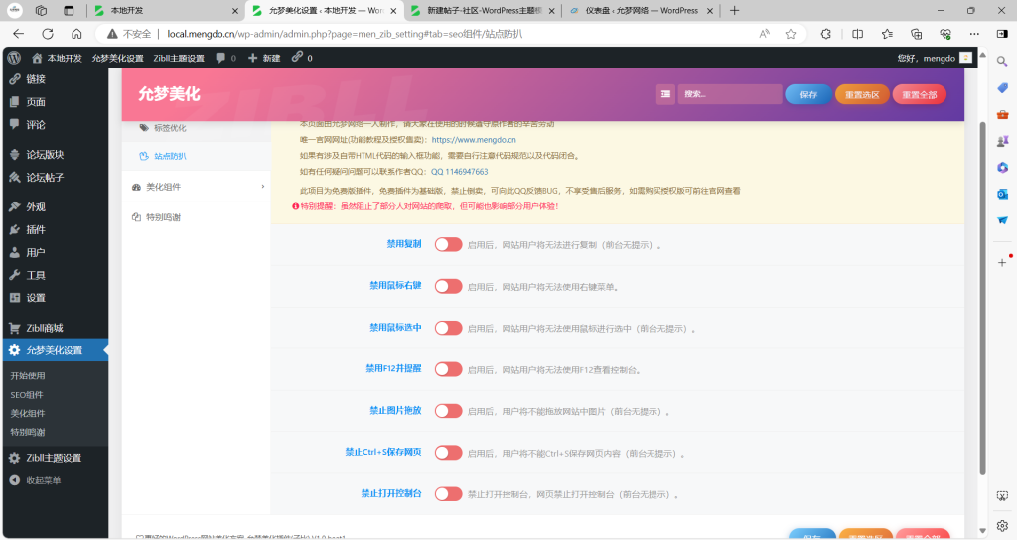Open the comments bubble in admin bar
Viewport: 1017px width, 540px height.
(225, 58)
